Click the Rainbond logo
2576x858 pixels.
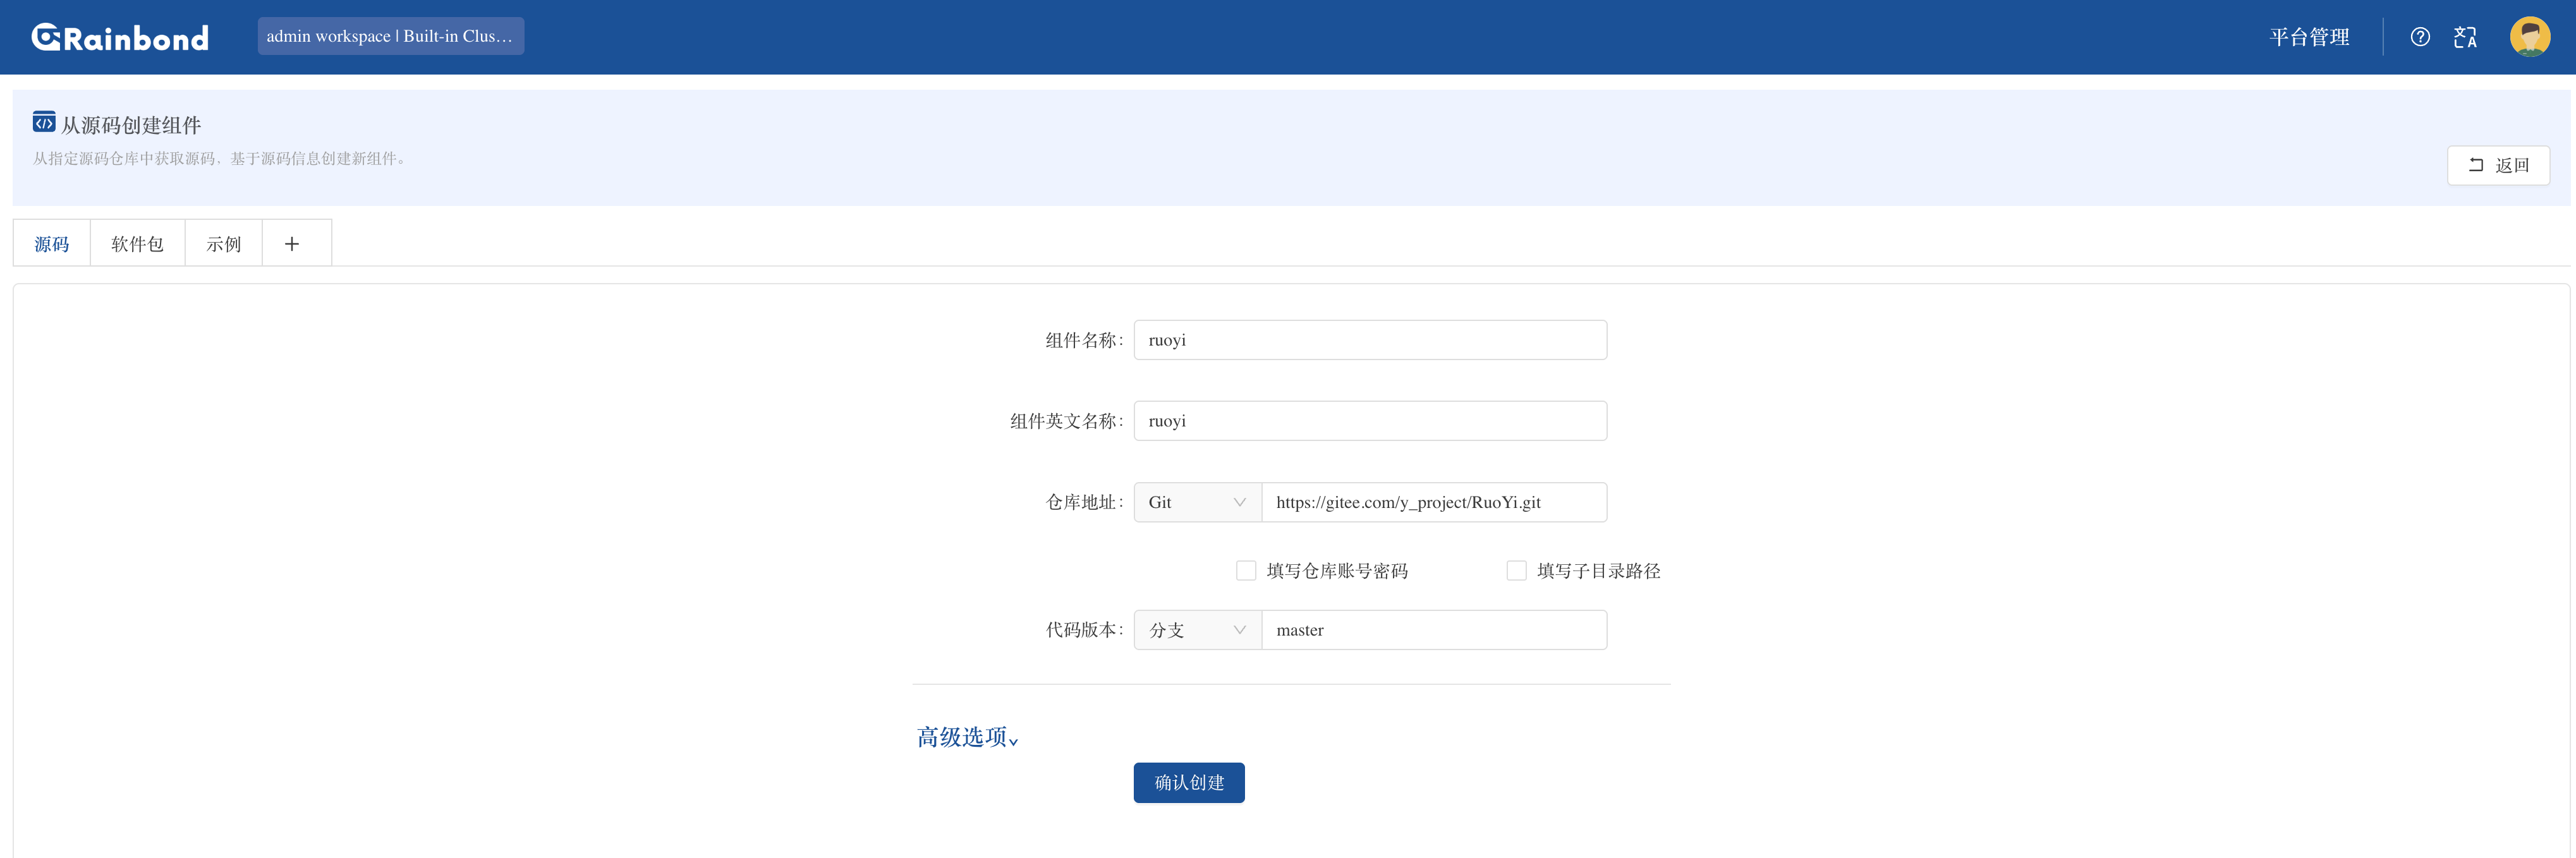[x=120, y=37]
